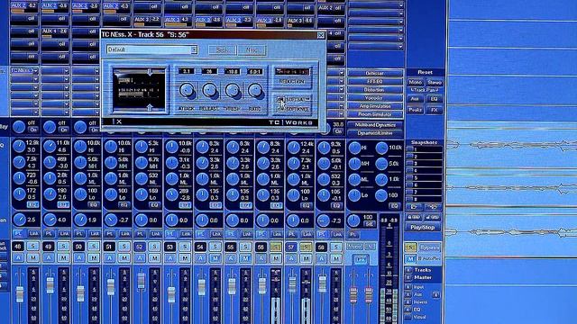This screenshot has width=577, height=324.
Task: Turn the RATIO knob in TC NEss
Action: coord(255,90)
